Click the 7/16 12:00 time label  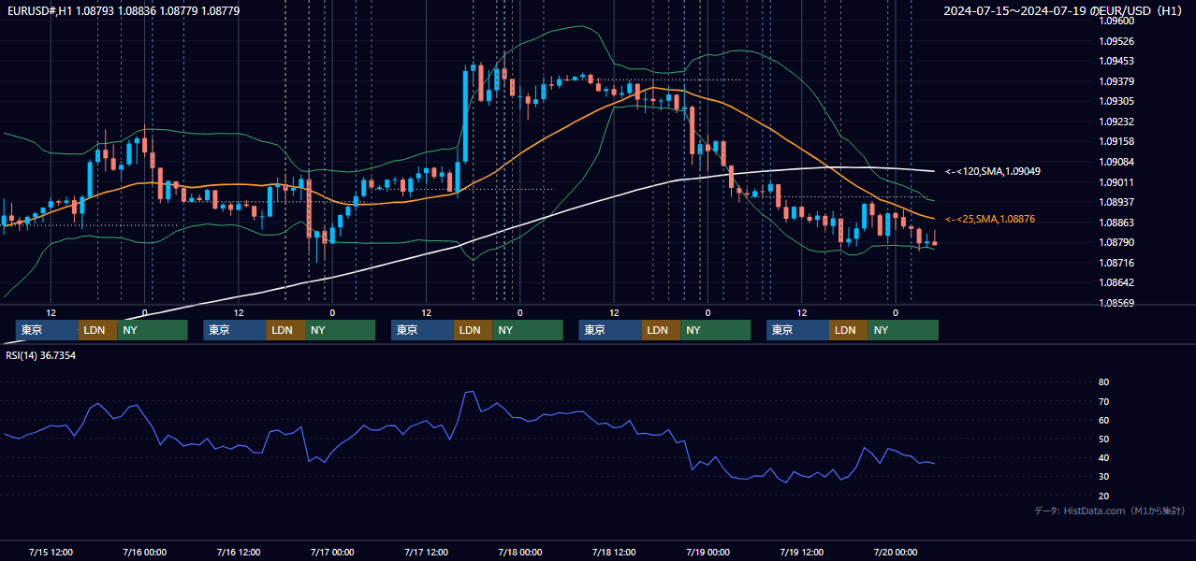click(x=239, y=552)
